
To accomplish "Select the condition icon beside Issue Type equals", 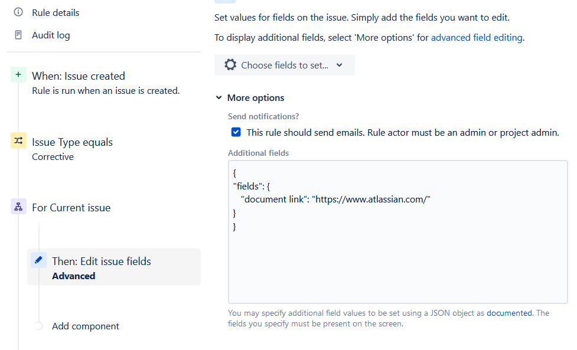I will (18, 141).
